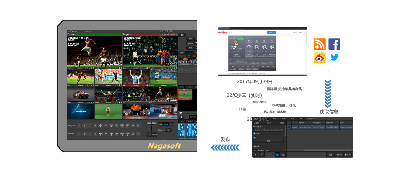Click the Twitter bird icon
Image resolution: width=411 pixels, height=176 pixels.
pyautogui.click(x=334, y=57)
